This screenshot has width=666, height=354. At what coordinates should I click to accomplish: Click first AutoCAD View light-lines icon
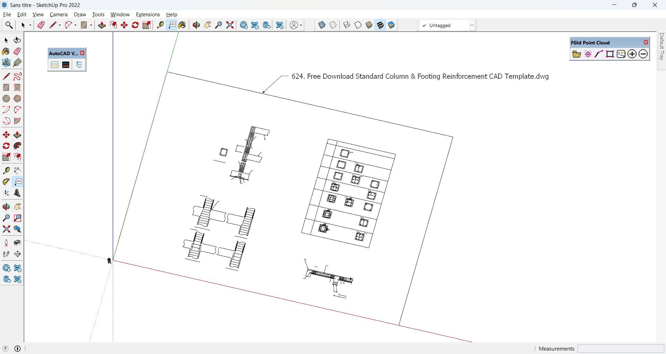[x=54, y=65]
